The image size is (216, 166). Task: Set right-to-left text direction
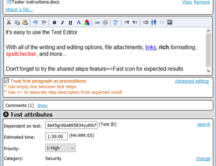point(135,22)
